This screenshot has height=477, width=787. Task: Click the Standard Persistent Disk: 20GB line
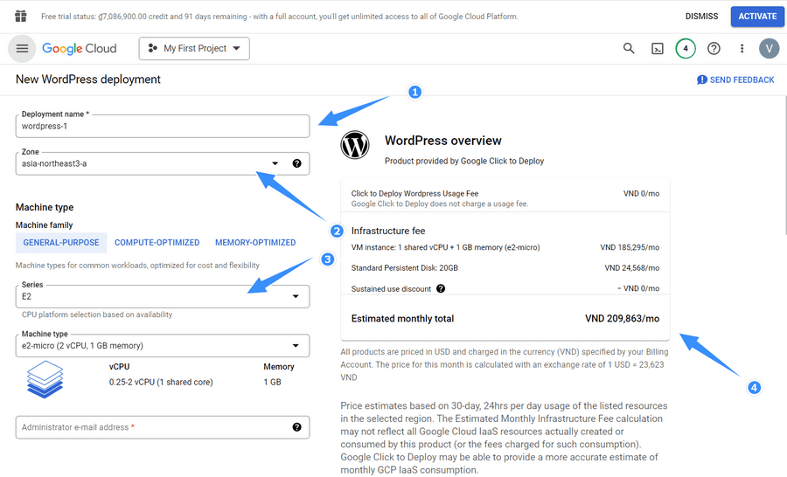[405, 268]
